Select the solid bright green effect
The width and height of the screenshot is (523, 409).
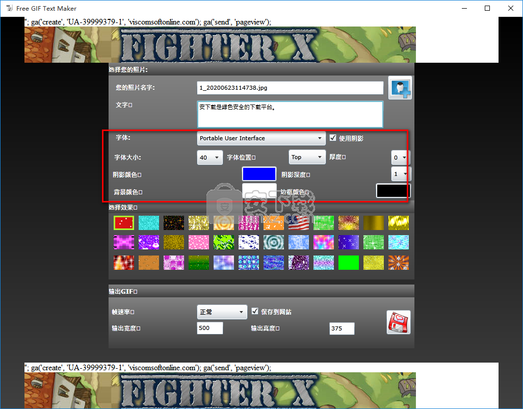coord(349,263)
